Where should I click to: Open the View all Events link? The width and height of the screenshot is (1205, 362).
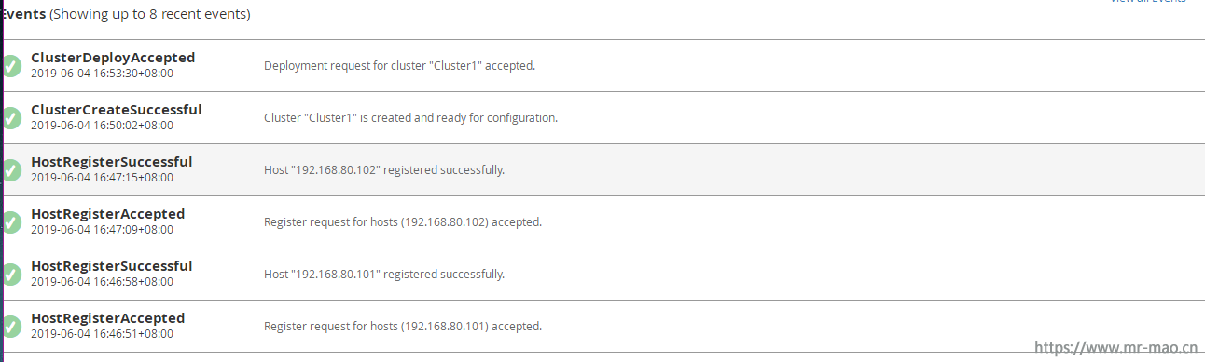(1148, 2)
